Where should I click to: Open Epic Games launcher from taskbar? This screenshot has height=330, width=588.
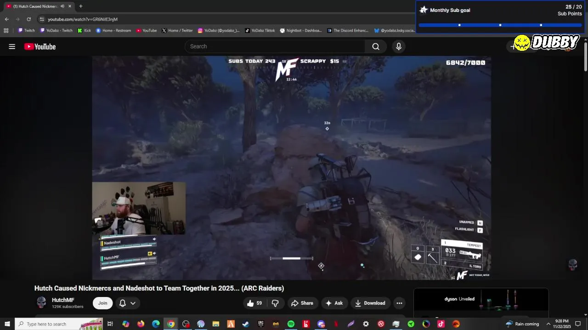click(x=261, y=324)
